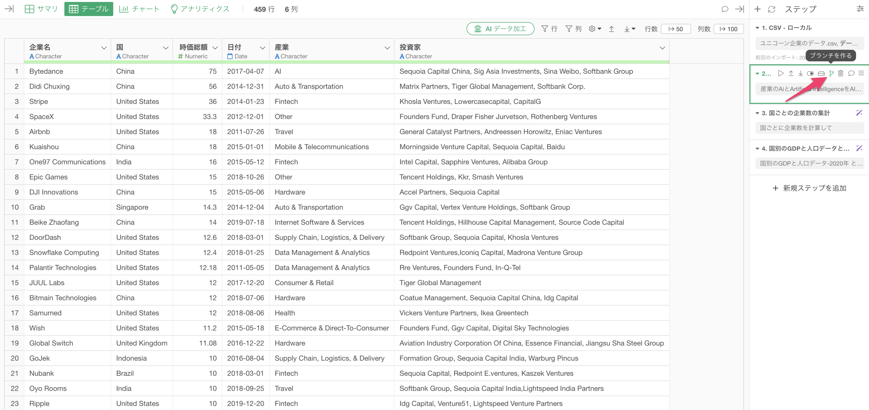
Task: Click the United Kingdom country cell
Action: coord(142,343)
